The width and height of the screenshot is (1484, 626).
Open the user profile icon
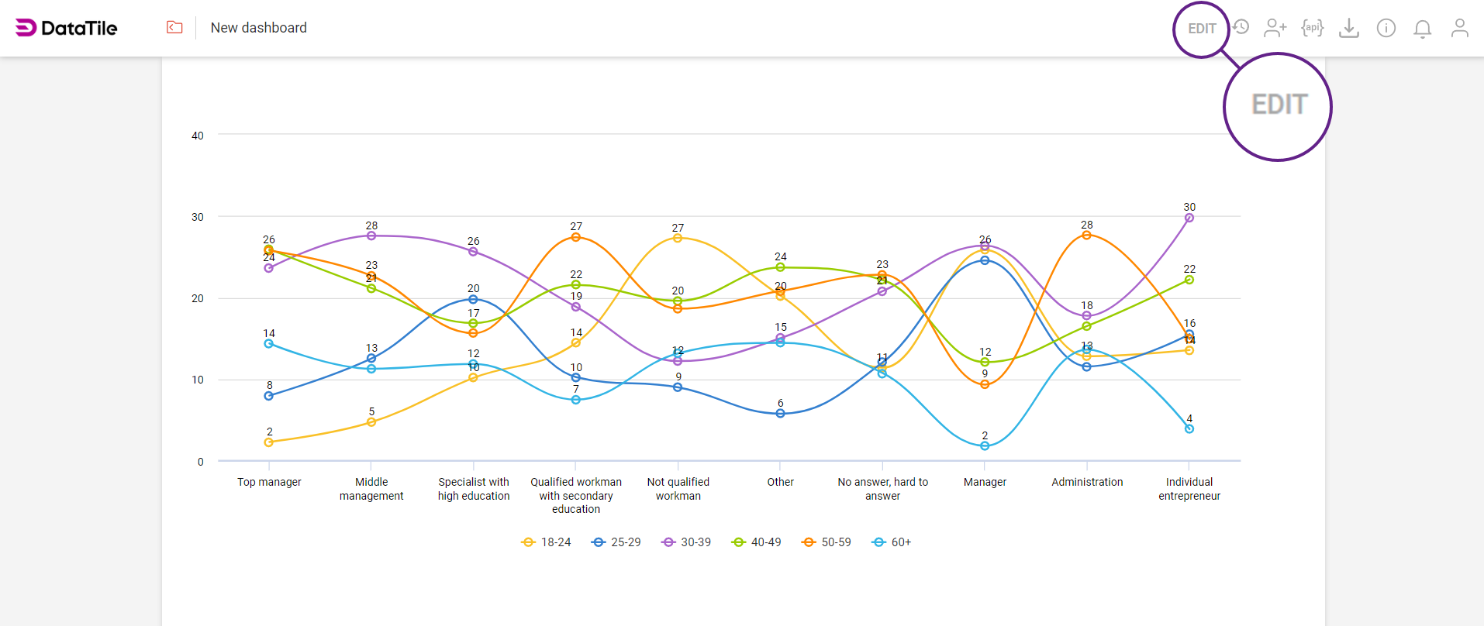pos(1459,29)
